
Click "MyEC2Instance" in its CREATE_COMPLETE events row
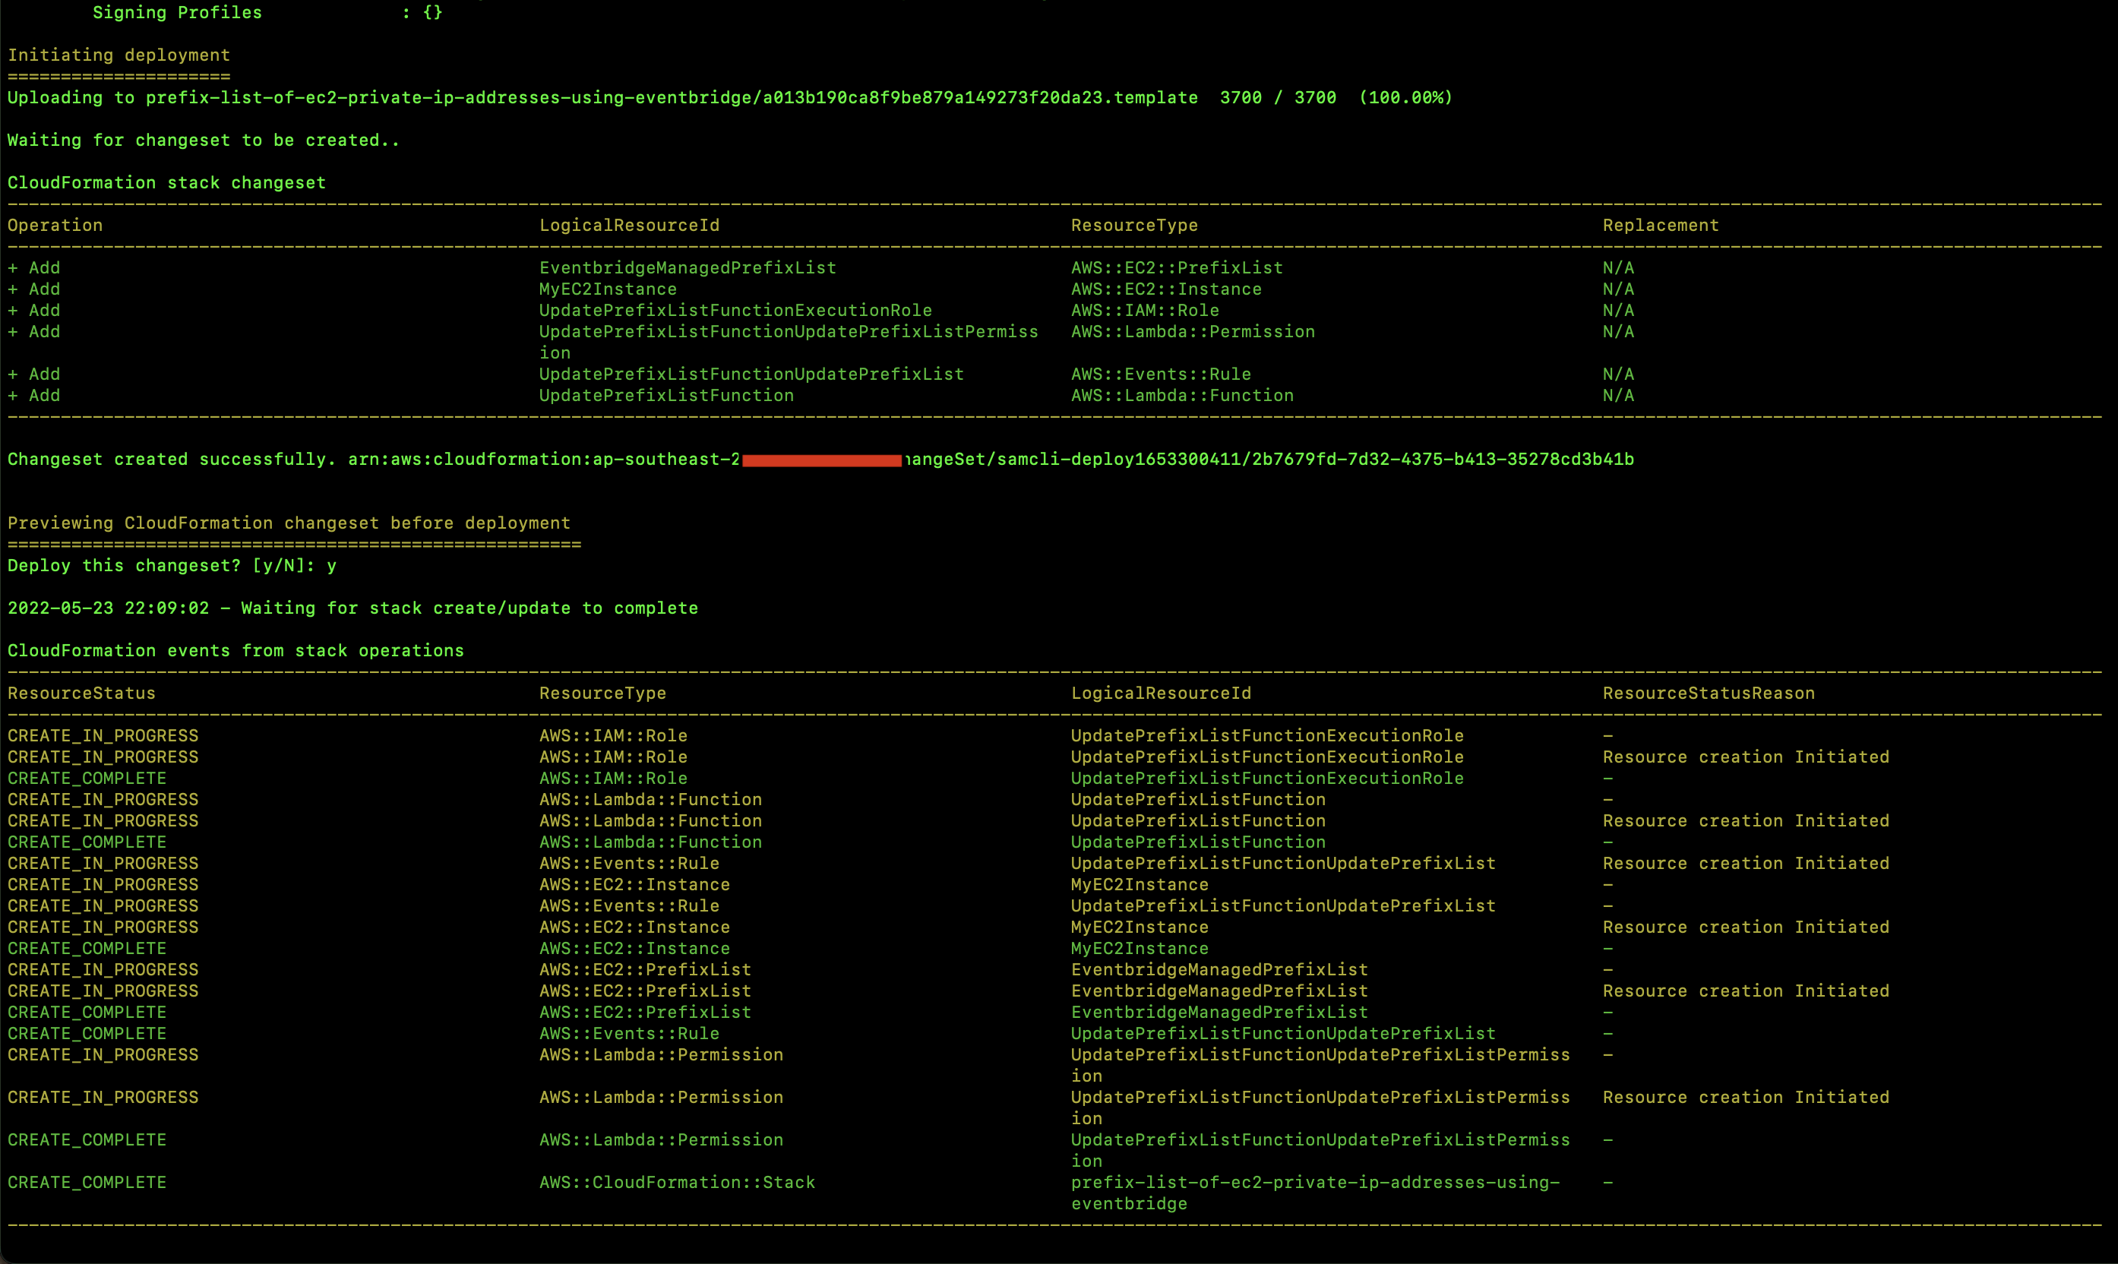coord(1140,950)
